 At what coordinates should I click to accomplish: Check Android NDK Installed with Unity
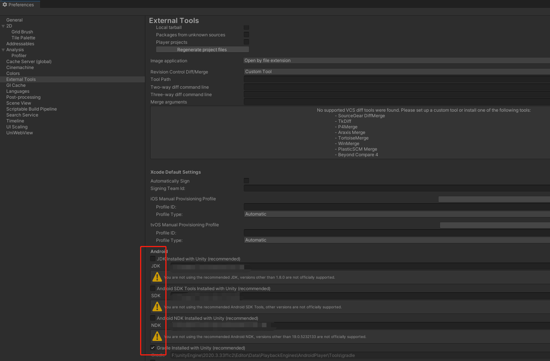(x=153, y=318)
